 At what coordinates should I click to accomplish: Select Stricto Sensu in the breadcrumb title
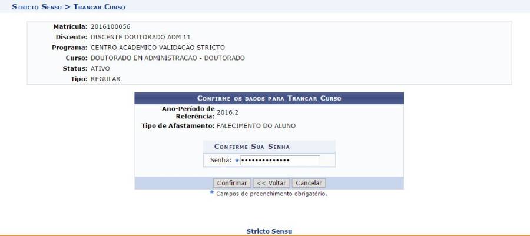tap(37, 6)
